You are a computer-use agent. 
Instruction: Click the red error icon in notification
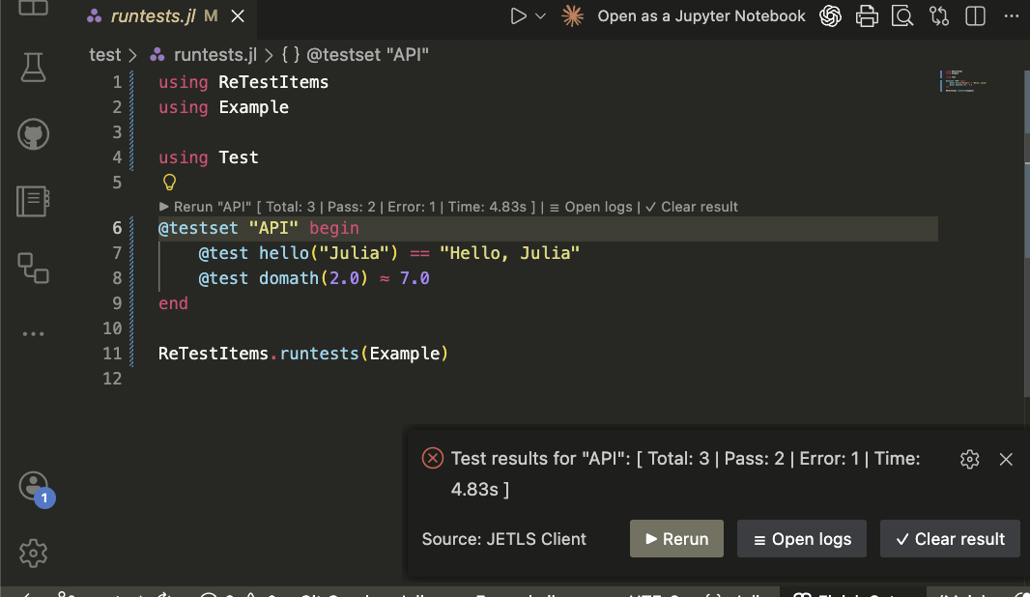pyautogui.click(x=432, y=458)
